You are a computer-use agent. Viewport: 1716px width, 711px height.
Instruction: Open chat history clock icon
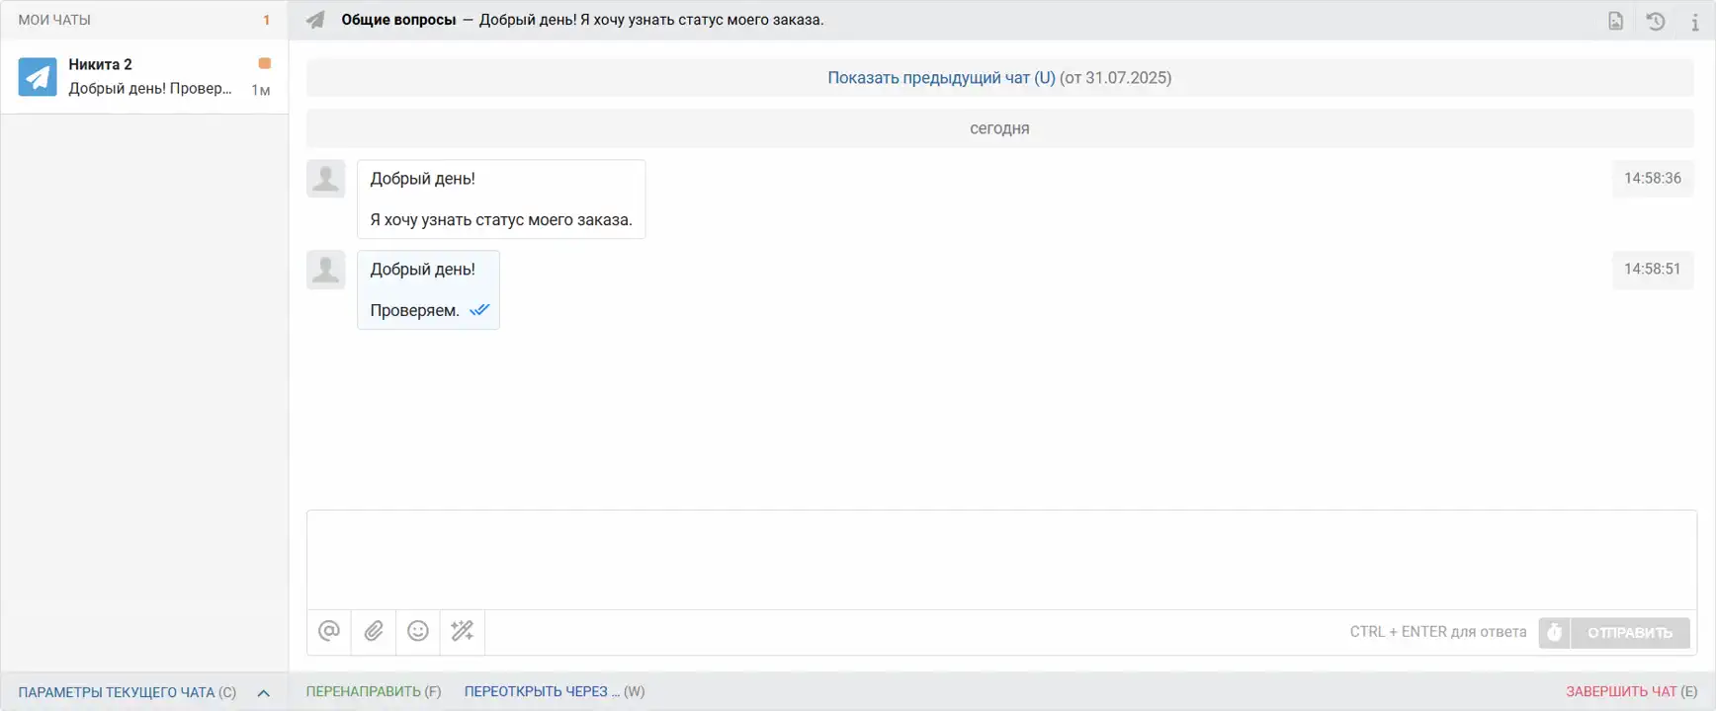coord(1656,21)
